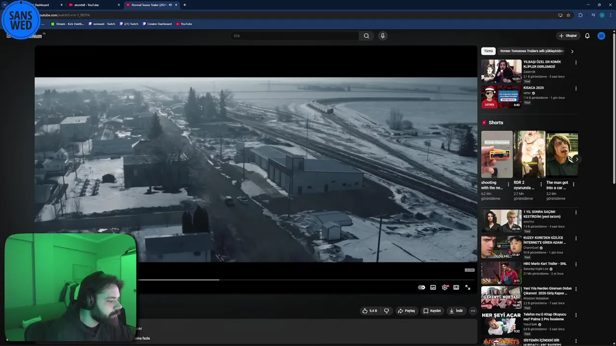This screenshot has width=616, height=346.
Task: Open the HBO Mario Kart Trailer thumbnail
Action: (x=501, y=272)
